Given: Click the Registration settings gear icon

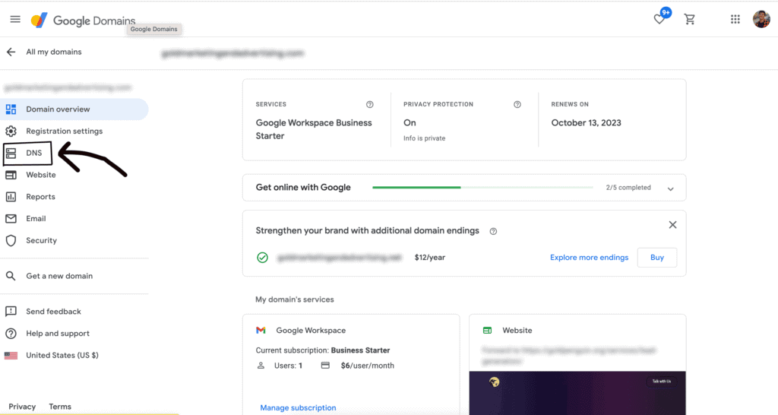Looking at the screenshot, I should 11,131.
